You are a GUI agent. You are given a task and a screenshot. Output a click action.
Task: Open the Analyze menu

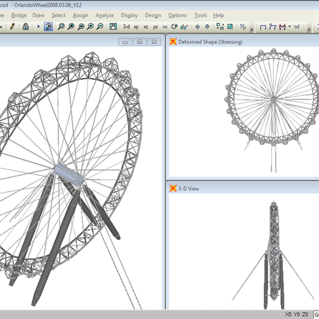click(x=105, y=15)
